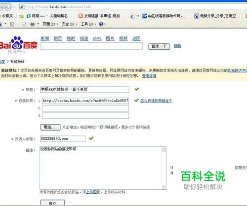Expand the home button dropdown arrow
247x206 pixels.
5,24
